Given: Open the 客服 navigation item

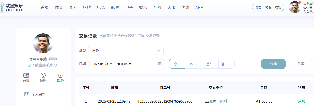Looking at the screenshot, I should pos(171,7).
